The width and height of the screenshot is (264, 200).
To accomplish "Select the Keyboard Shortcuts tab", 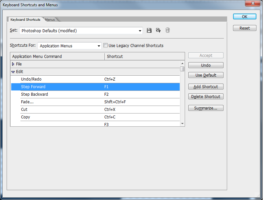I will click(x=25, y=19).
